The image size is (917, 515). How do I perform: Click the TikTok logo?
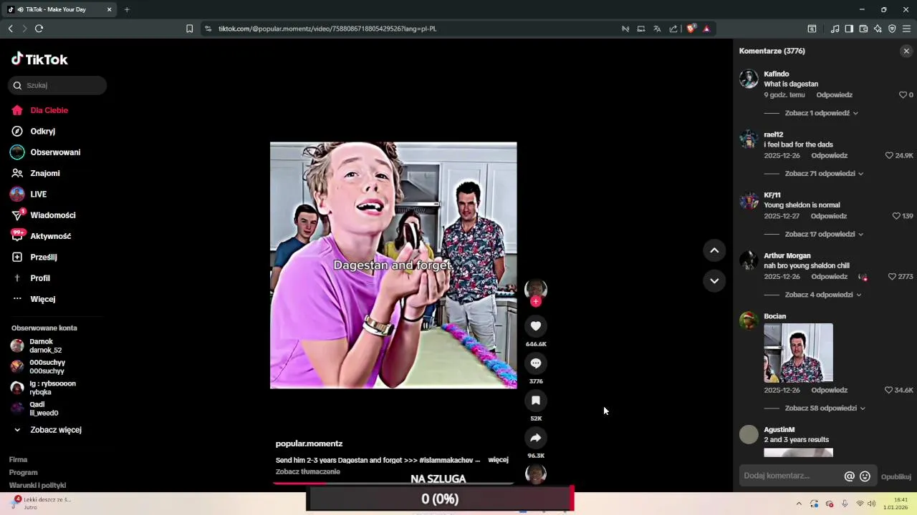39,59
